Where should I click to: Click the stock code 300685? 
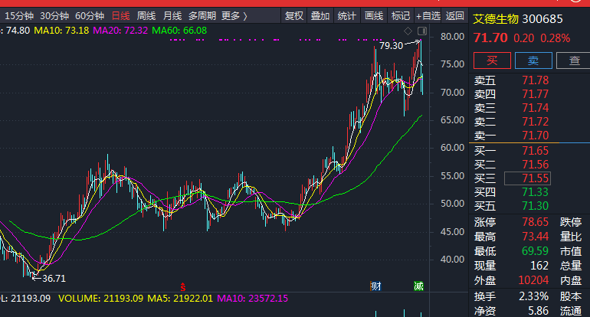tap(542, 19)
